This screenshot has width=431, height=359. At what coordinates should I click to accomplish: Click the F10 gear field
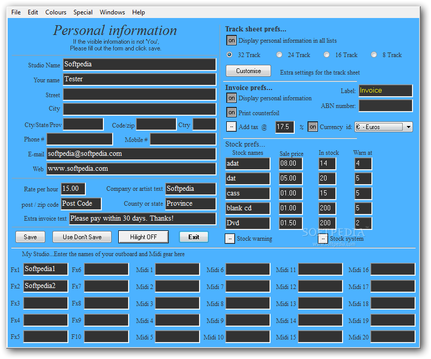coord(106,337)
